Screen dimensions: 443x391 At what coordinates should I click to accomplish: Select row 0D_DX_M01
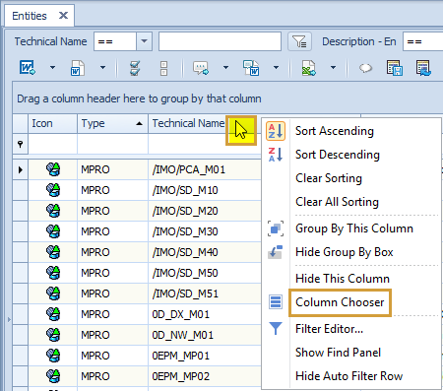point(181,314)
